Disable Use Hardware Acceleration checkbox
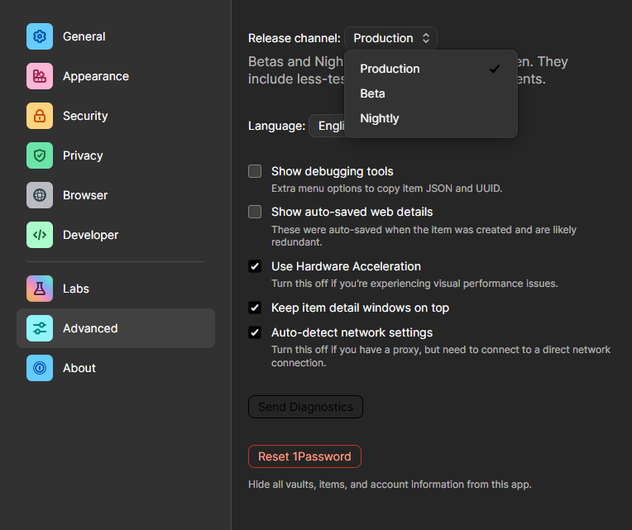The width and height of the screenshot is (632, 530). click(x=255, y=266)
